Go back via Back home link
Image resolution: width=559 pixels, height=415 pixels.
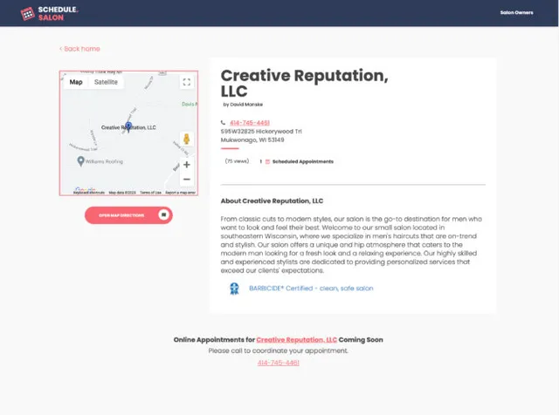79,49
